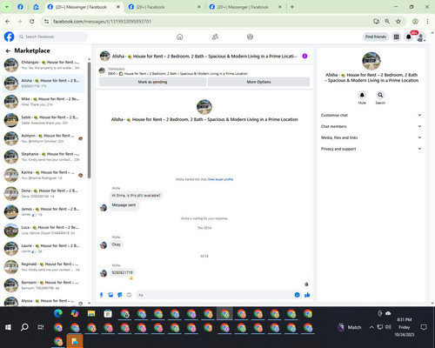Open conversation information purple icon

[x=304, y=56]
